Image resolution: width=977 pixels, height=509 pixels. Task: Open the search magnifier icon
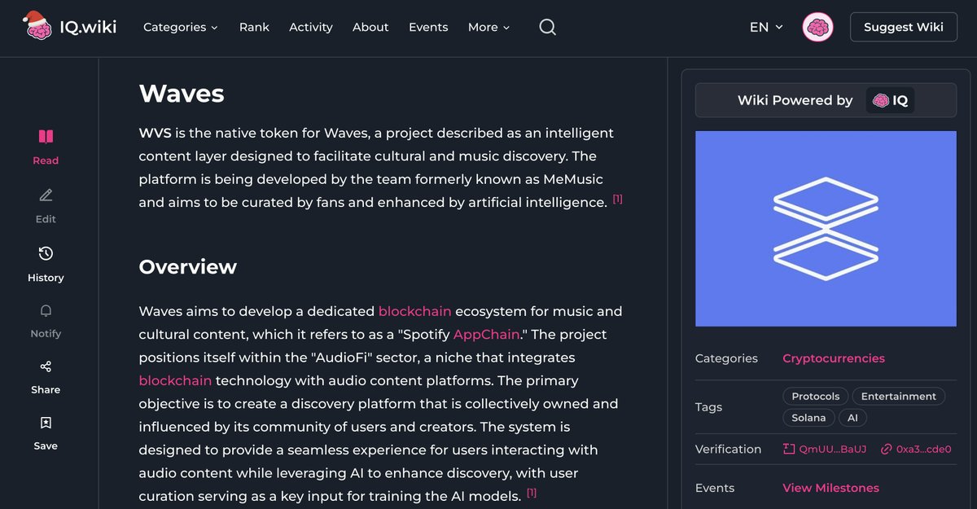tap(548, 27)
